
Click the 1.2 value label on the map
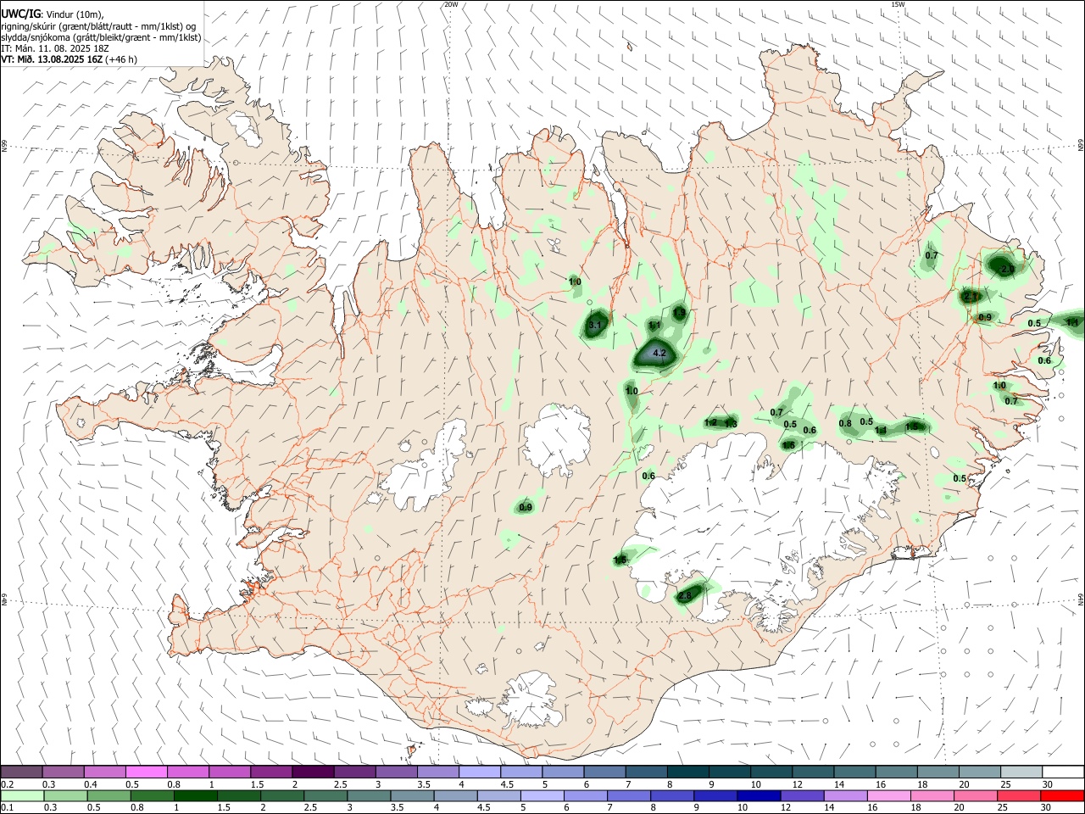(x=711, y=422)
